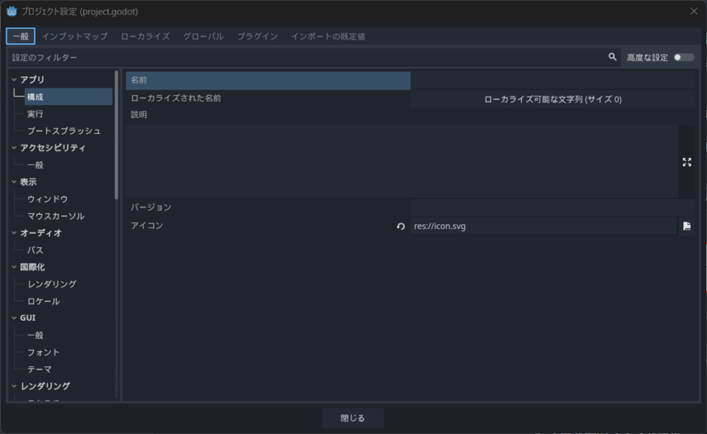Click the search magnifier icon in filter bar
Screen dimensions: 707x434
612,57
